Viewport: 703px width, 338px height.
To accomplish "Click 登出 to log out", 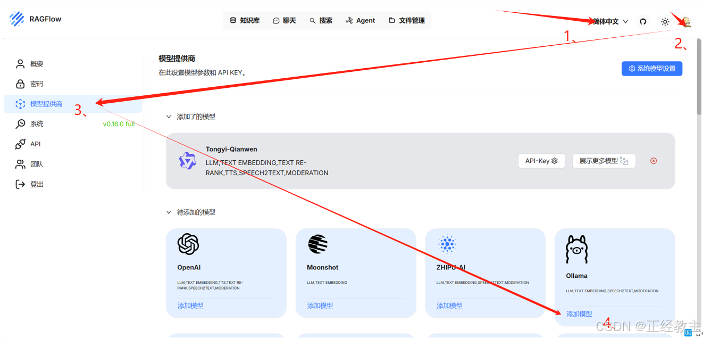I will pos(73,184).
